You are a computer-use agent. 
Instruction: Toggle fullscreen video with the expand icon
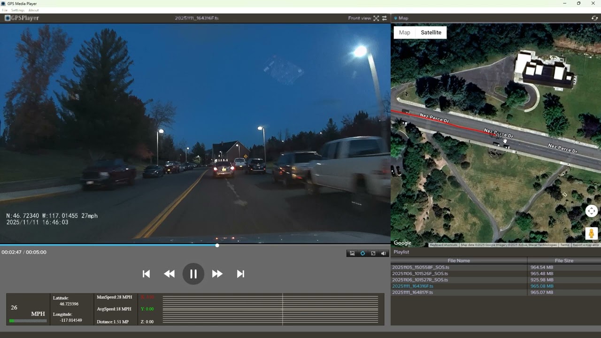[x=376, y=18]
